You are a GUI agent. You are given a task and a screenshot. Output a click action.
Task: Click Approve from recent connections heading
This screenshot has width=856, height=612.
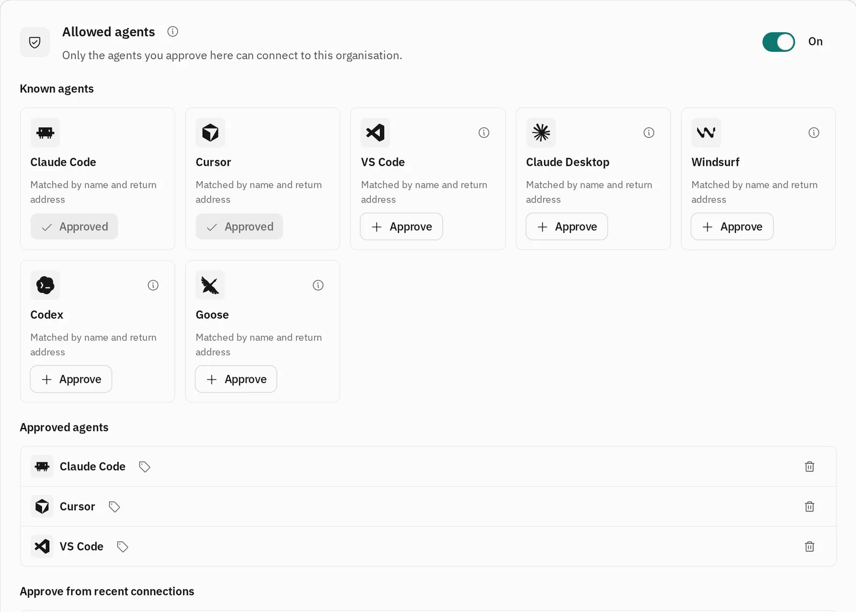pos(107,592)
